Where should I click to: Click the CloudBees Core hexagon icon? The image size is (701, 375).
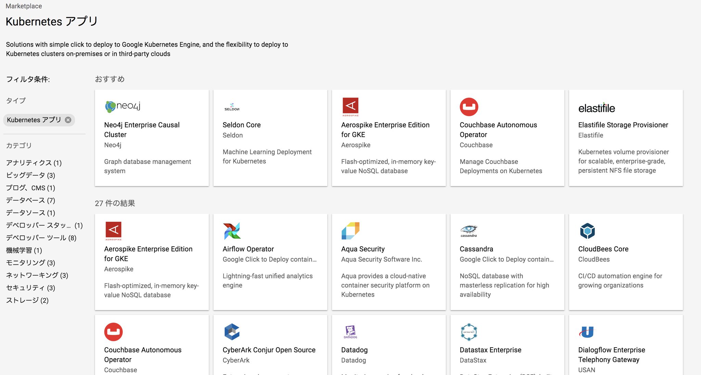[x=587, y=231]
